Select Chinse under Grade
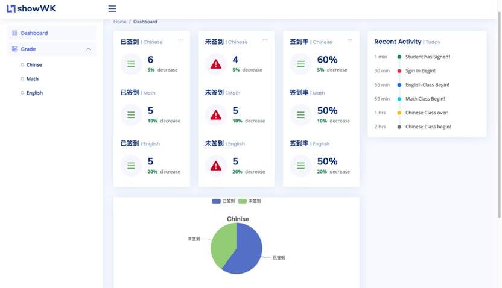This screenshot has width=502, height=288. (x=34, y=65)
